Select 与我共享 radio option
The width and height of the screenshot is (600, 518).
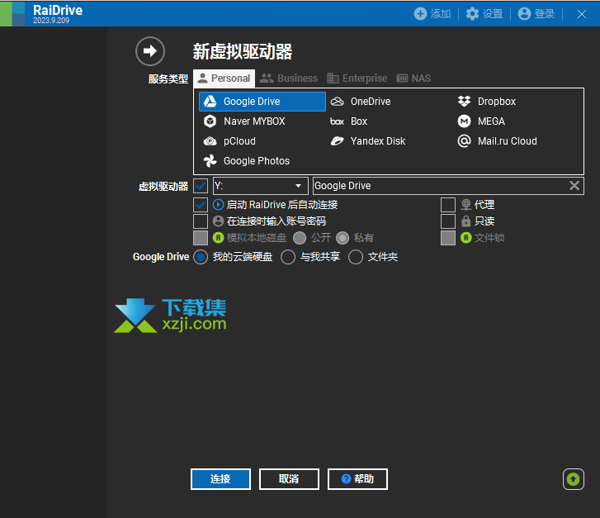288,257
